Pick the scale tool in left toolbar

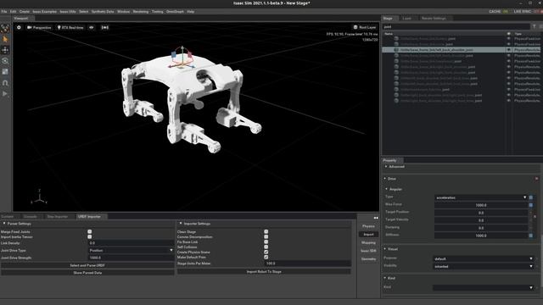[x=5, y=72]
